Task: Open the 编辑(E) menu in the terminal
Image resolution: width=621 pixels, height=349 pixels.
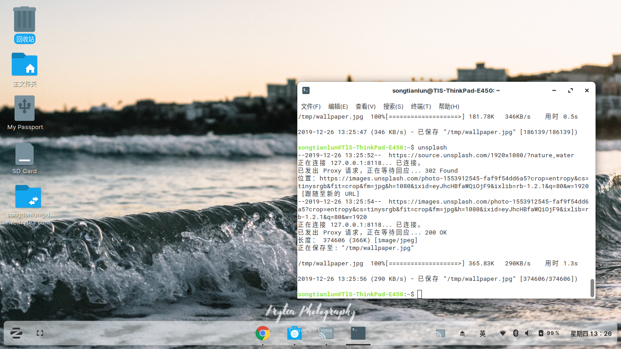Action: (338, 106)
